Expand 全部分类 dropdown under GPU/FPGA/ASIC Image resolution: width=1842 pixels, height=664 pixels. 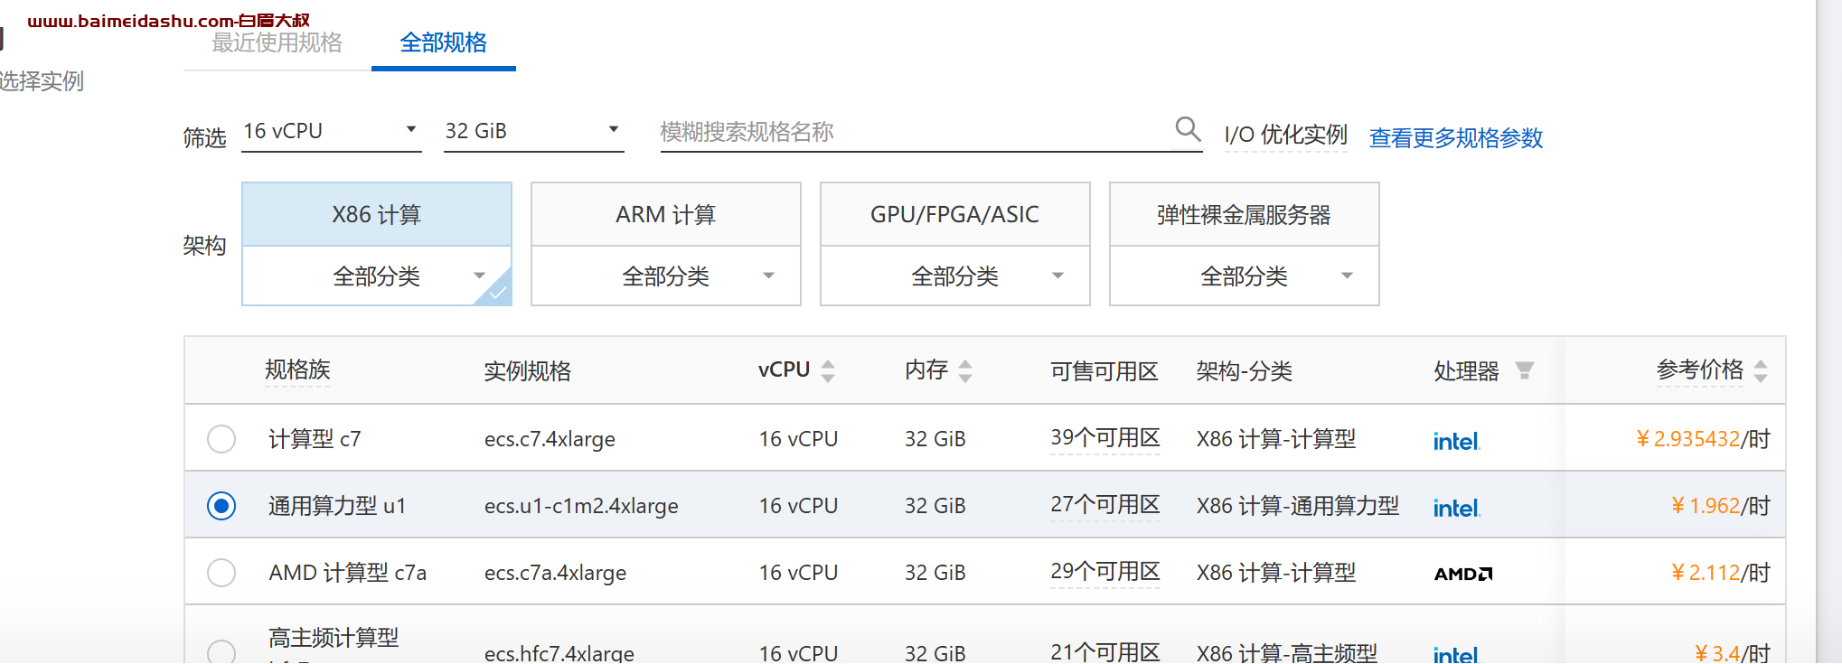tap(955, 276)
